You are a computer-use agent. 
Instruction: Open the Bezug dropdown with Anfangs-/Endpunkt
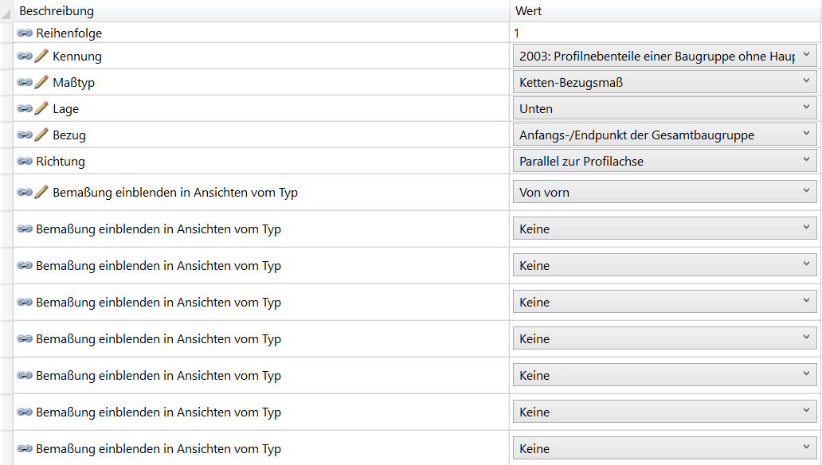click(x=664, y=135)
